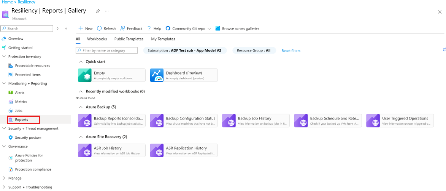Screen dimensions: 446x191
Task: Click the Security posture shield icon
Action: tap(11, 138)
